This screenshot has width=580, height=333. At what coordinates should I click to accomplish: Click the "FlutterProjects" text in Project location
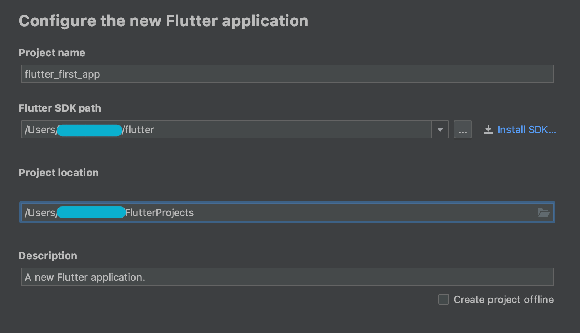coord(159,213)
